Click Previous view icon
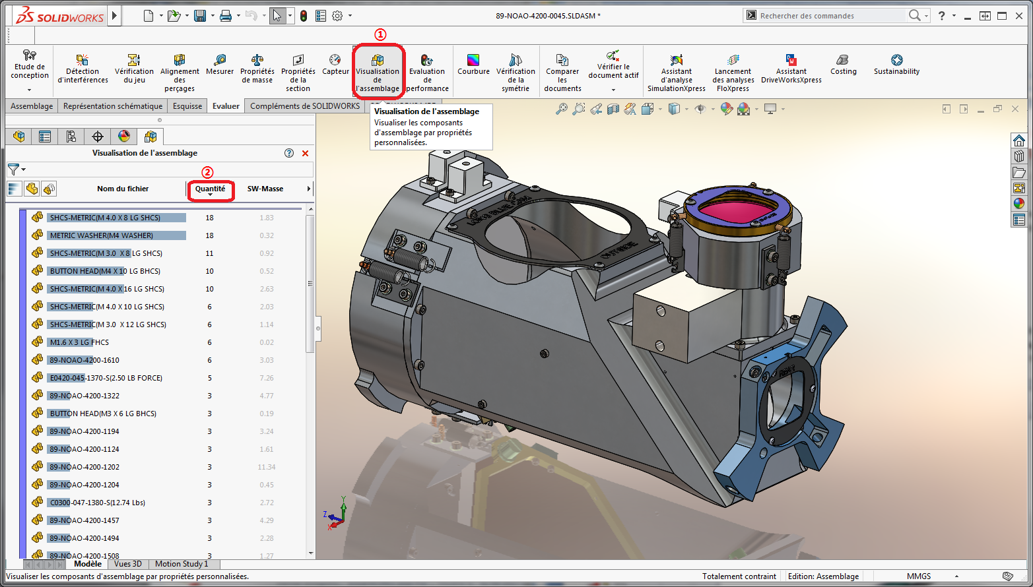The image size is (1033, 587). 596,109
